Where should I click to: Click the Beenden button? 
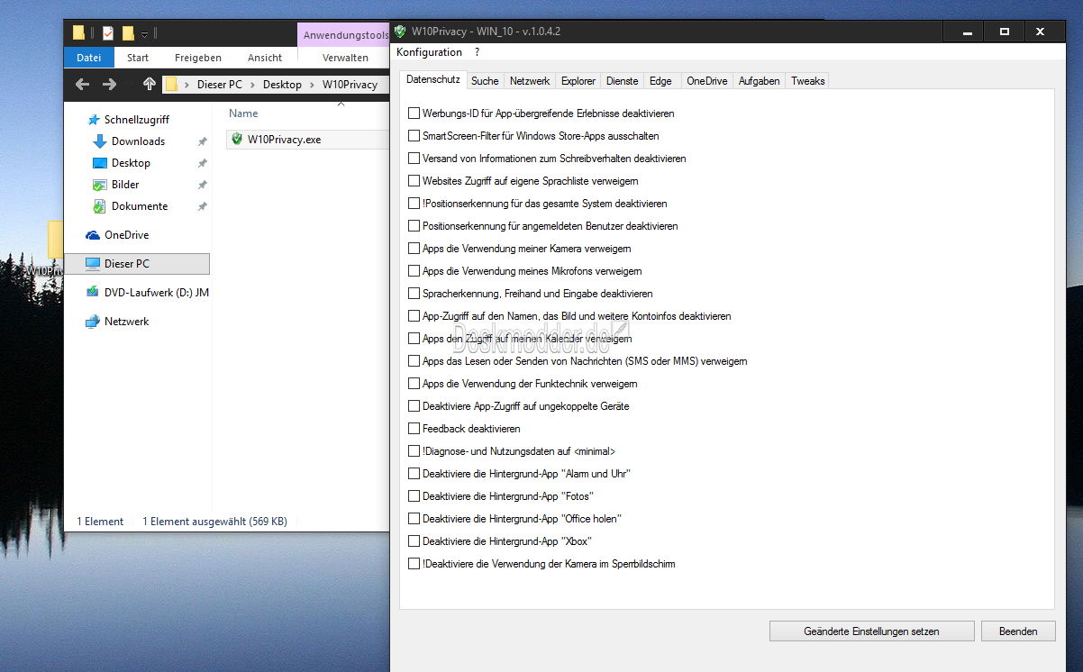click(1018, 631)
